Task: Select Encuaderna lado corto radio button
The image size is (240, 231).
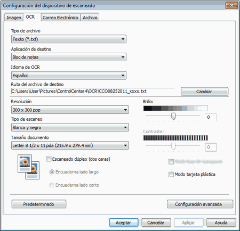Action: tap(52, 185)
